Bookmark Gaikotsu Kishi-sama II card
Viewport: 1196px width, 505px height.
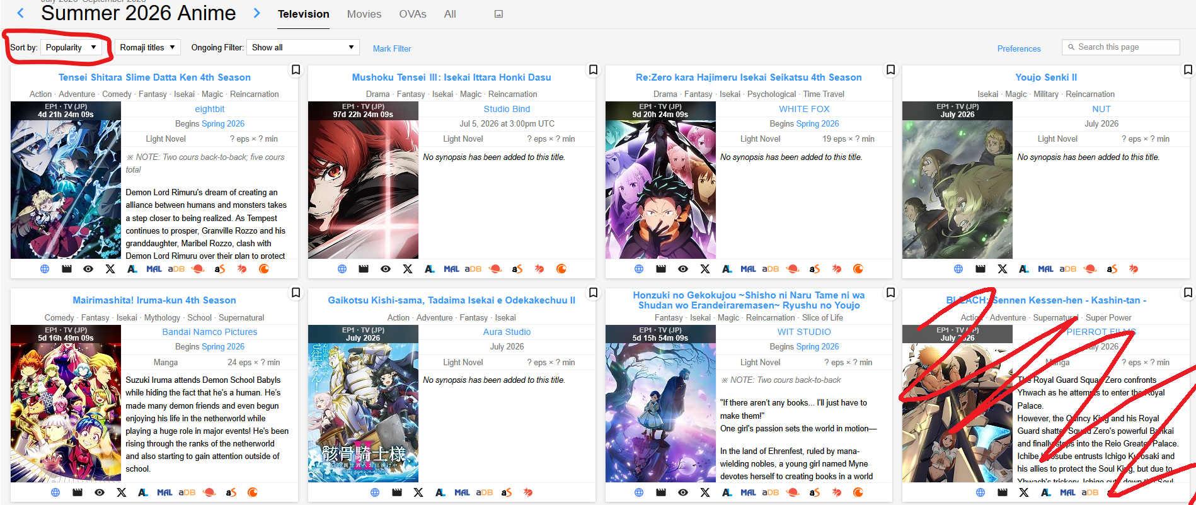[x=593, y=293]
